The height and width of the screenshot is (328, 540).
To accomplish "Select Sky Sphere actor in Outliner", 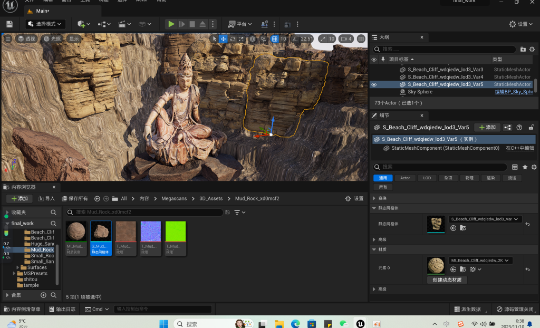I will (420, 92).
